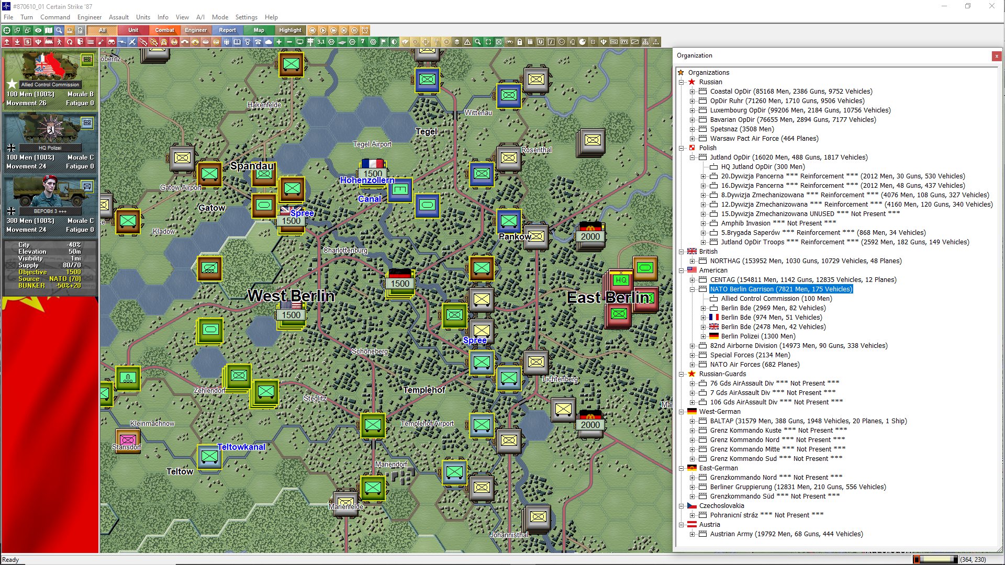Click the play turn control button
1005x565 pixels.
coord(323,30)
